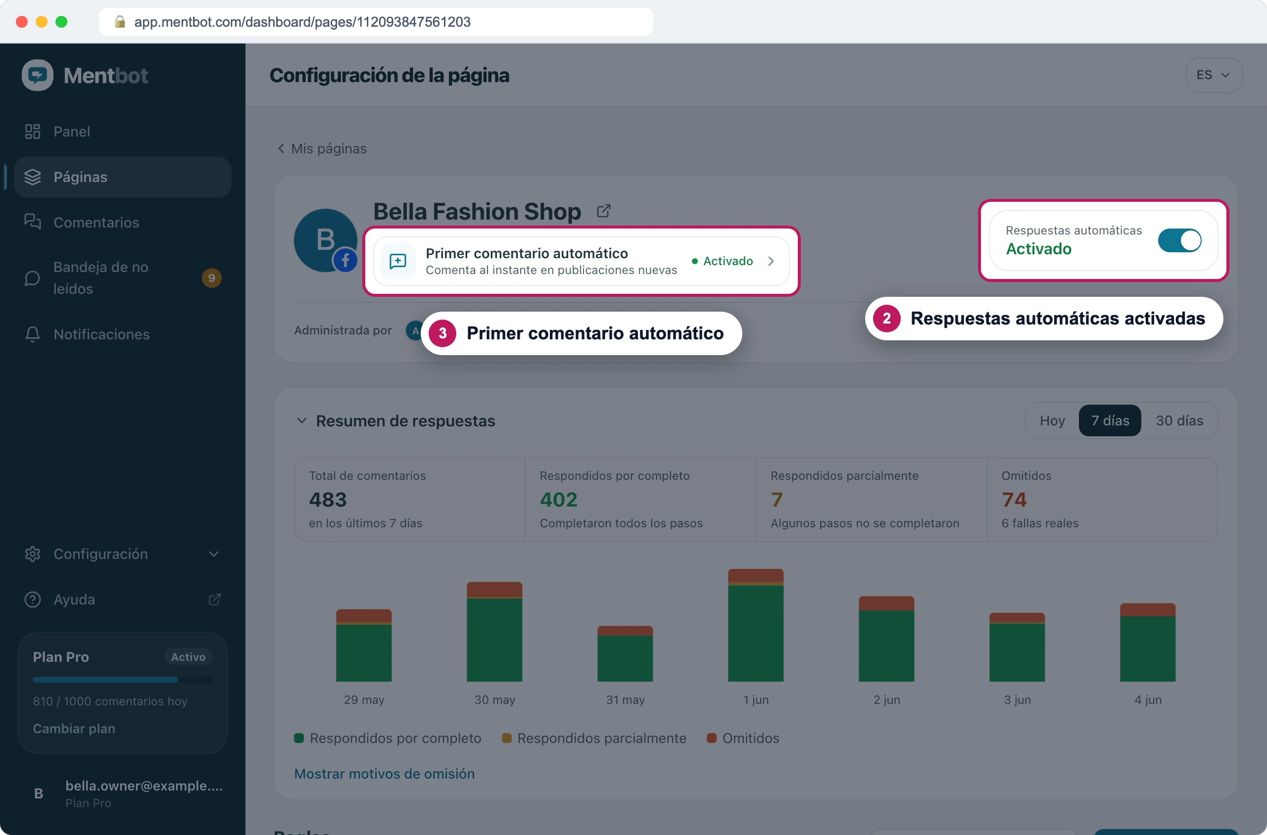Click the red Omitidos legend swatch
This screenshot has height=835, width=1267.
pos(711,738)
